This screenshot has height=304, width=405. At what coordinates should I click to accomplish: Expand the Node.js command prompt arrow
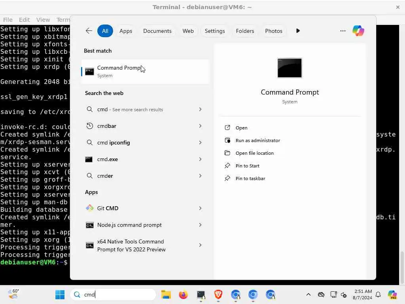(200, 225)
